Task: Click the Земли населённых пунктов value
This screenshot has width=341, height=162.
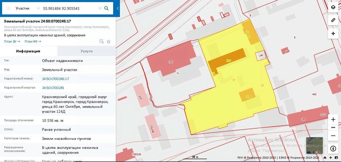Action: point(67,139)
